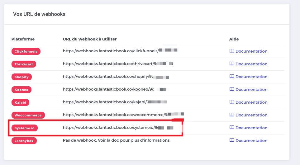Click the Clickfunnels platform badge
The image size is (300, 165).
[26, 51]
